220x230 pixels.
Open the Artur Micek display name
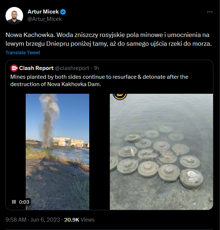(43, 12)
